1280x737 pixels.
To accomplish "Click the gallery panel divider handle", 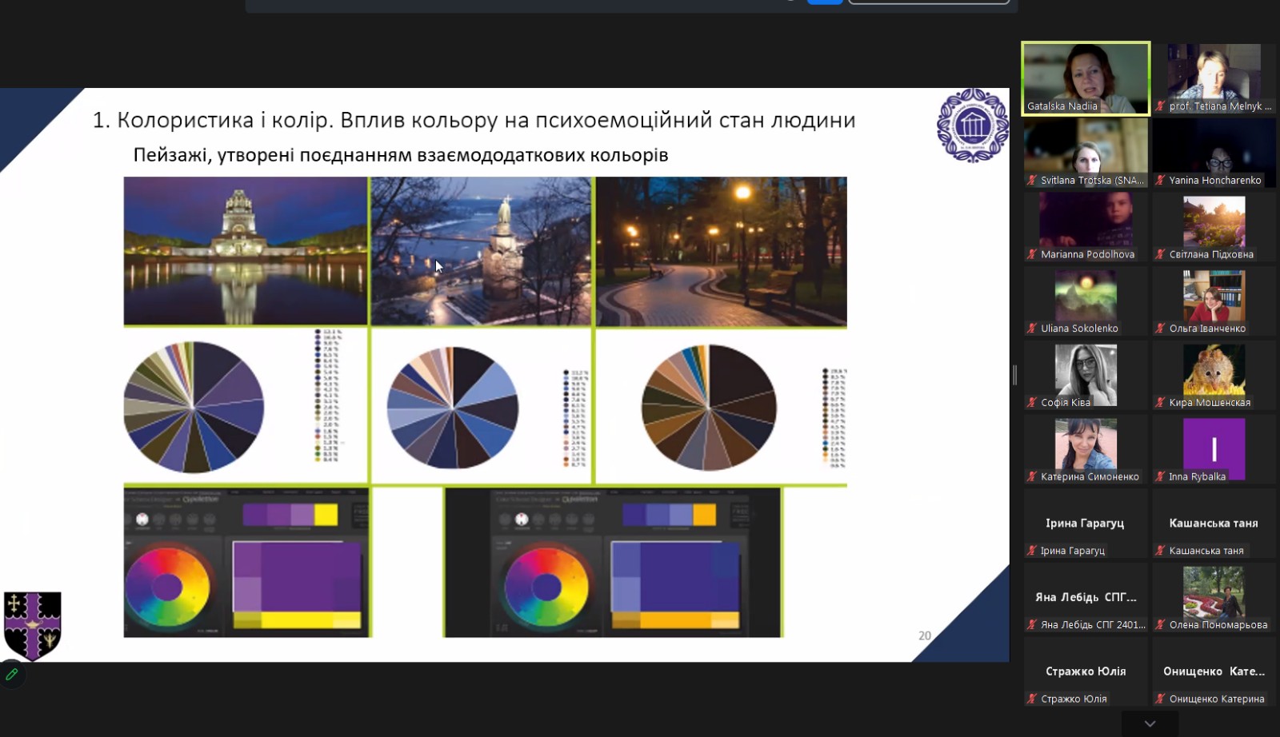I will coord(1014,375).
